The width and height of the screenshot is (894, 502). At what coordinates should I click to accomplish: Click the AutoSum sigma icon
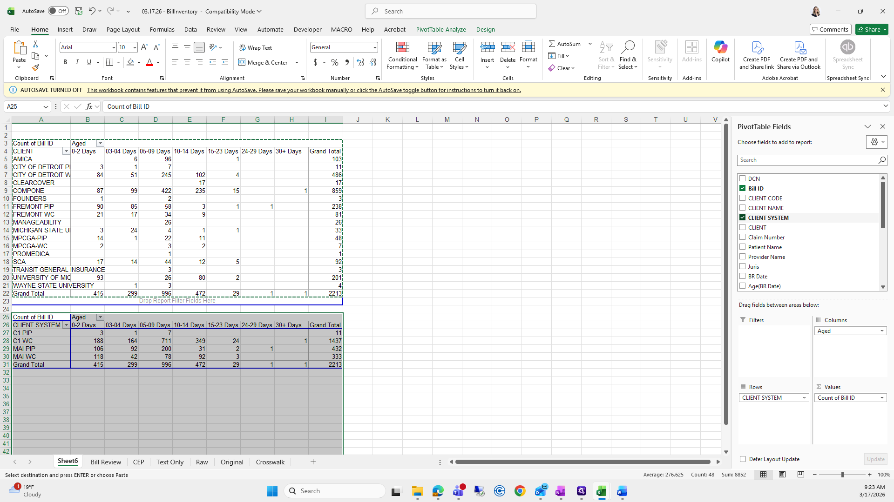[x=552, y=44]
